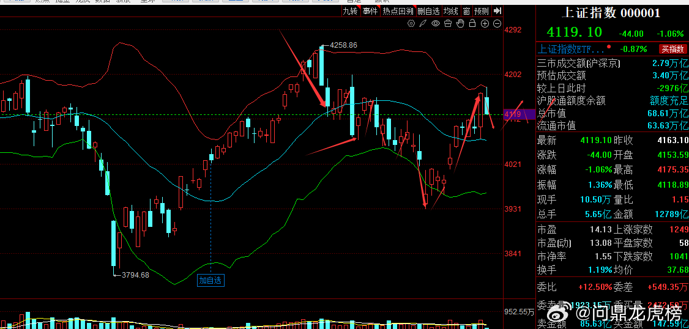689x329 pixels.
Task: Zoom in with the plus icon
Action: [x=485, y=23]
